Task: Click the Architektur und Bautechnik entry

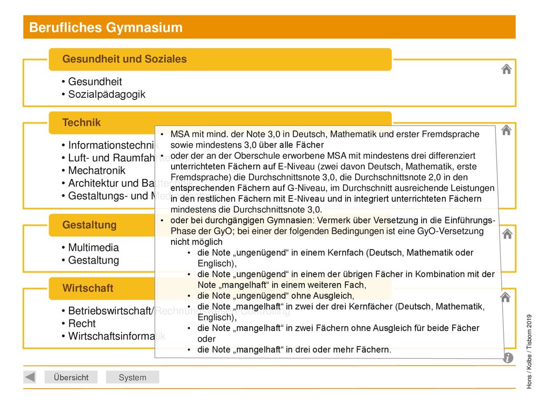Action: (127, 184)
